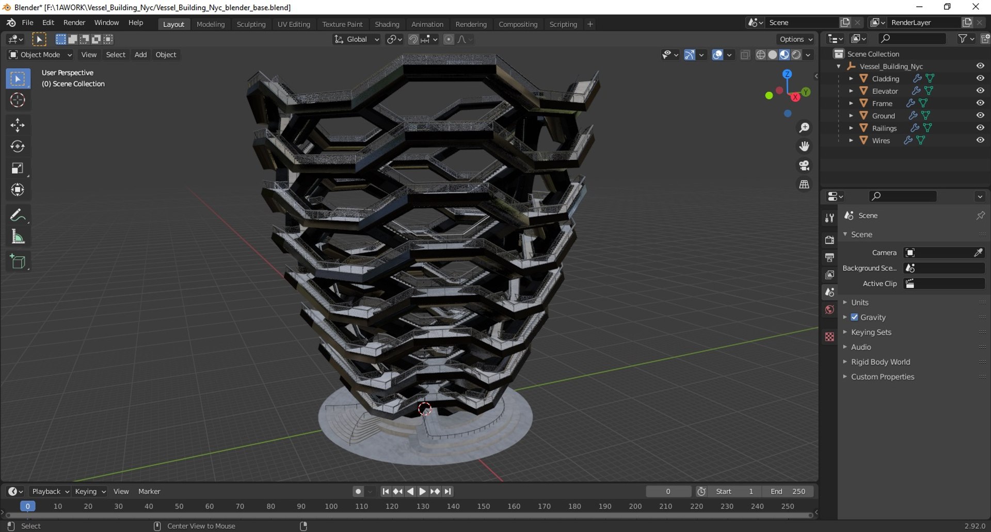Toggle snapping magnet in header
991x532 pixels.
click(413, 39)
